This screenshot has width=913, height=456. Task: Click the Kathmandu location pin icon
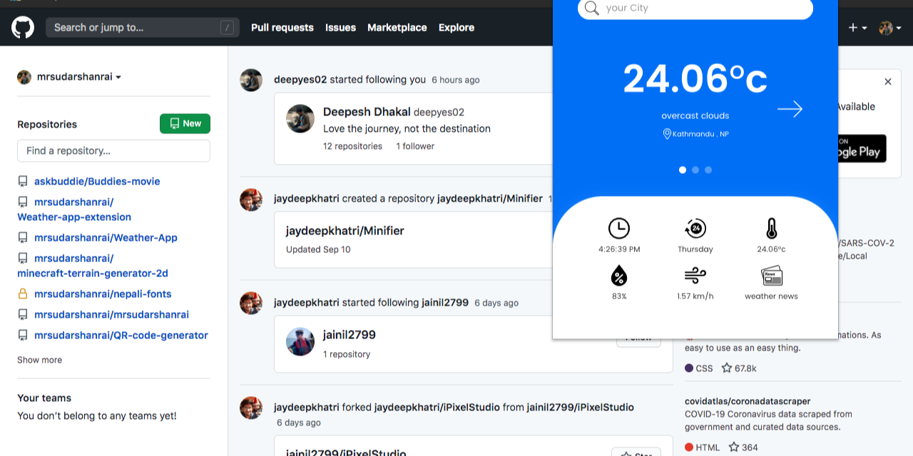pyautogui.click(x=668, y=133)
